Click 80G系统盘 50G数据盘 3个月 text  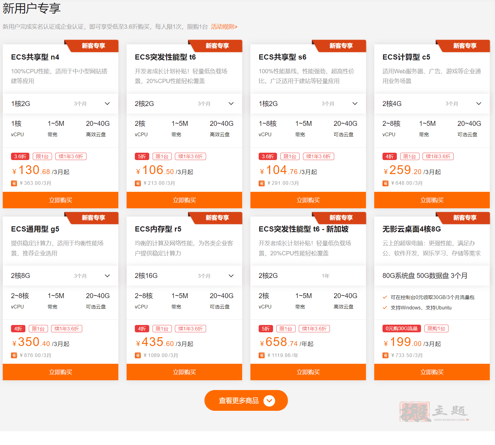pyautogui.click(x=425, y=276)
